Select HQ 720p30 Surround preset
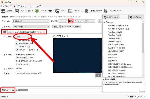This screenshot has width=150, height=99. (116, 73)
